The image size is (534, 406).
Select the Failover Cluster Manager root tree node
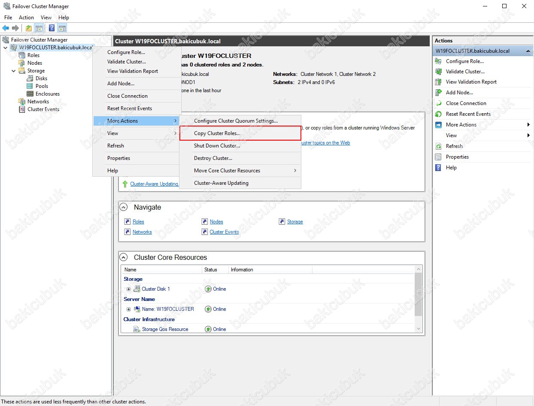39,40
